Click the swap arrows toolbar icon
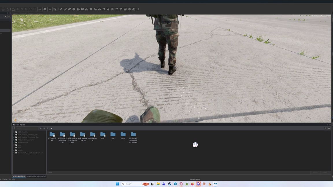Viewport: 333px width, 187px height. click(121, 9)
